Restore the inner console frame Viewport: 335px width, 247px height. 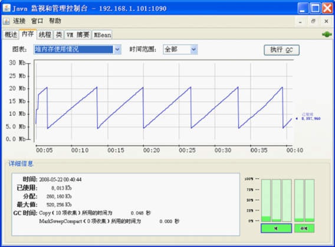point(313,21)
